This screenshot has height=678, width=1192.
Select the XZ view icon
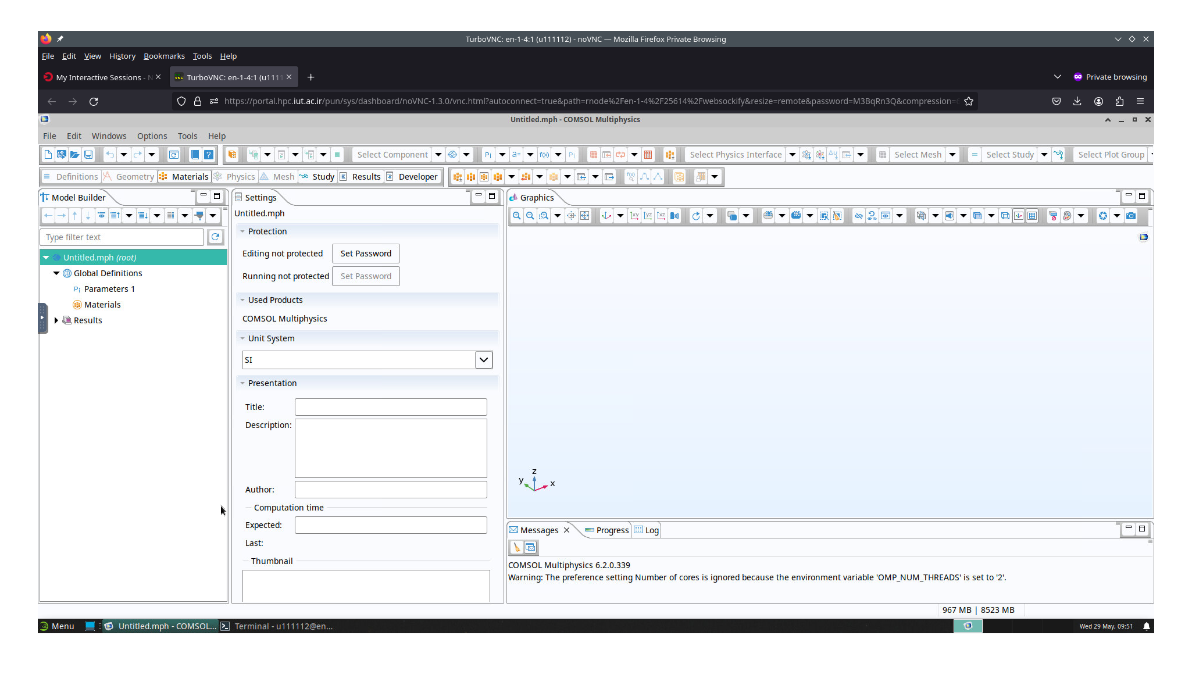click(x=661, y=216)
